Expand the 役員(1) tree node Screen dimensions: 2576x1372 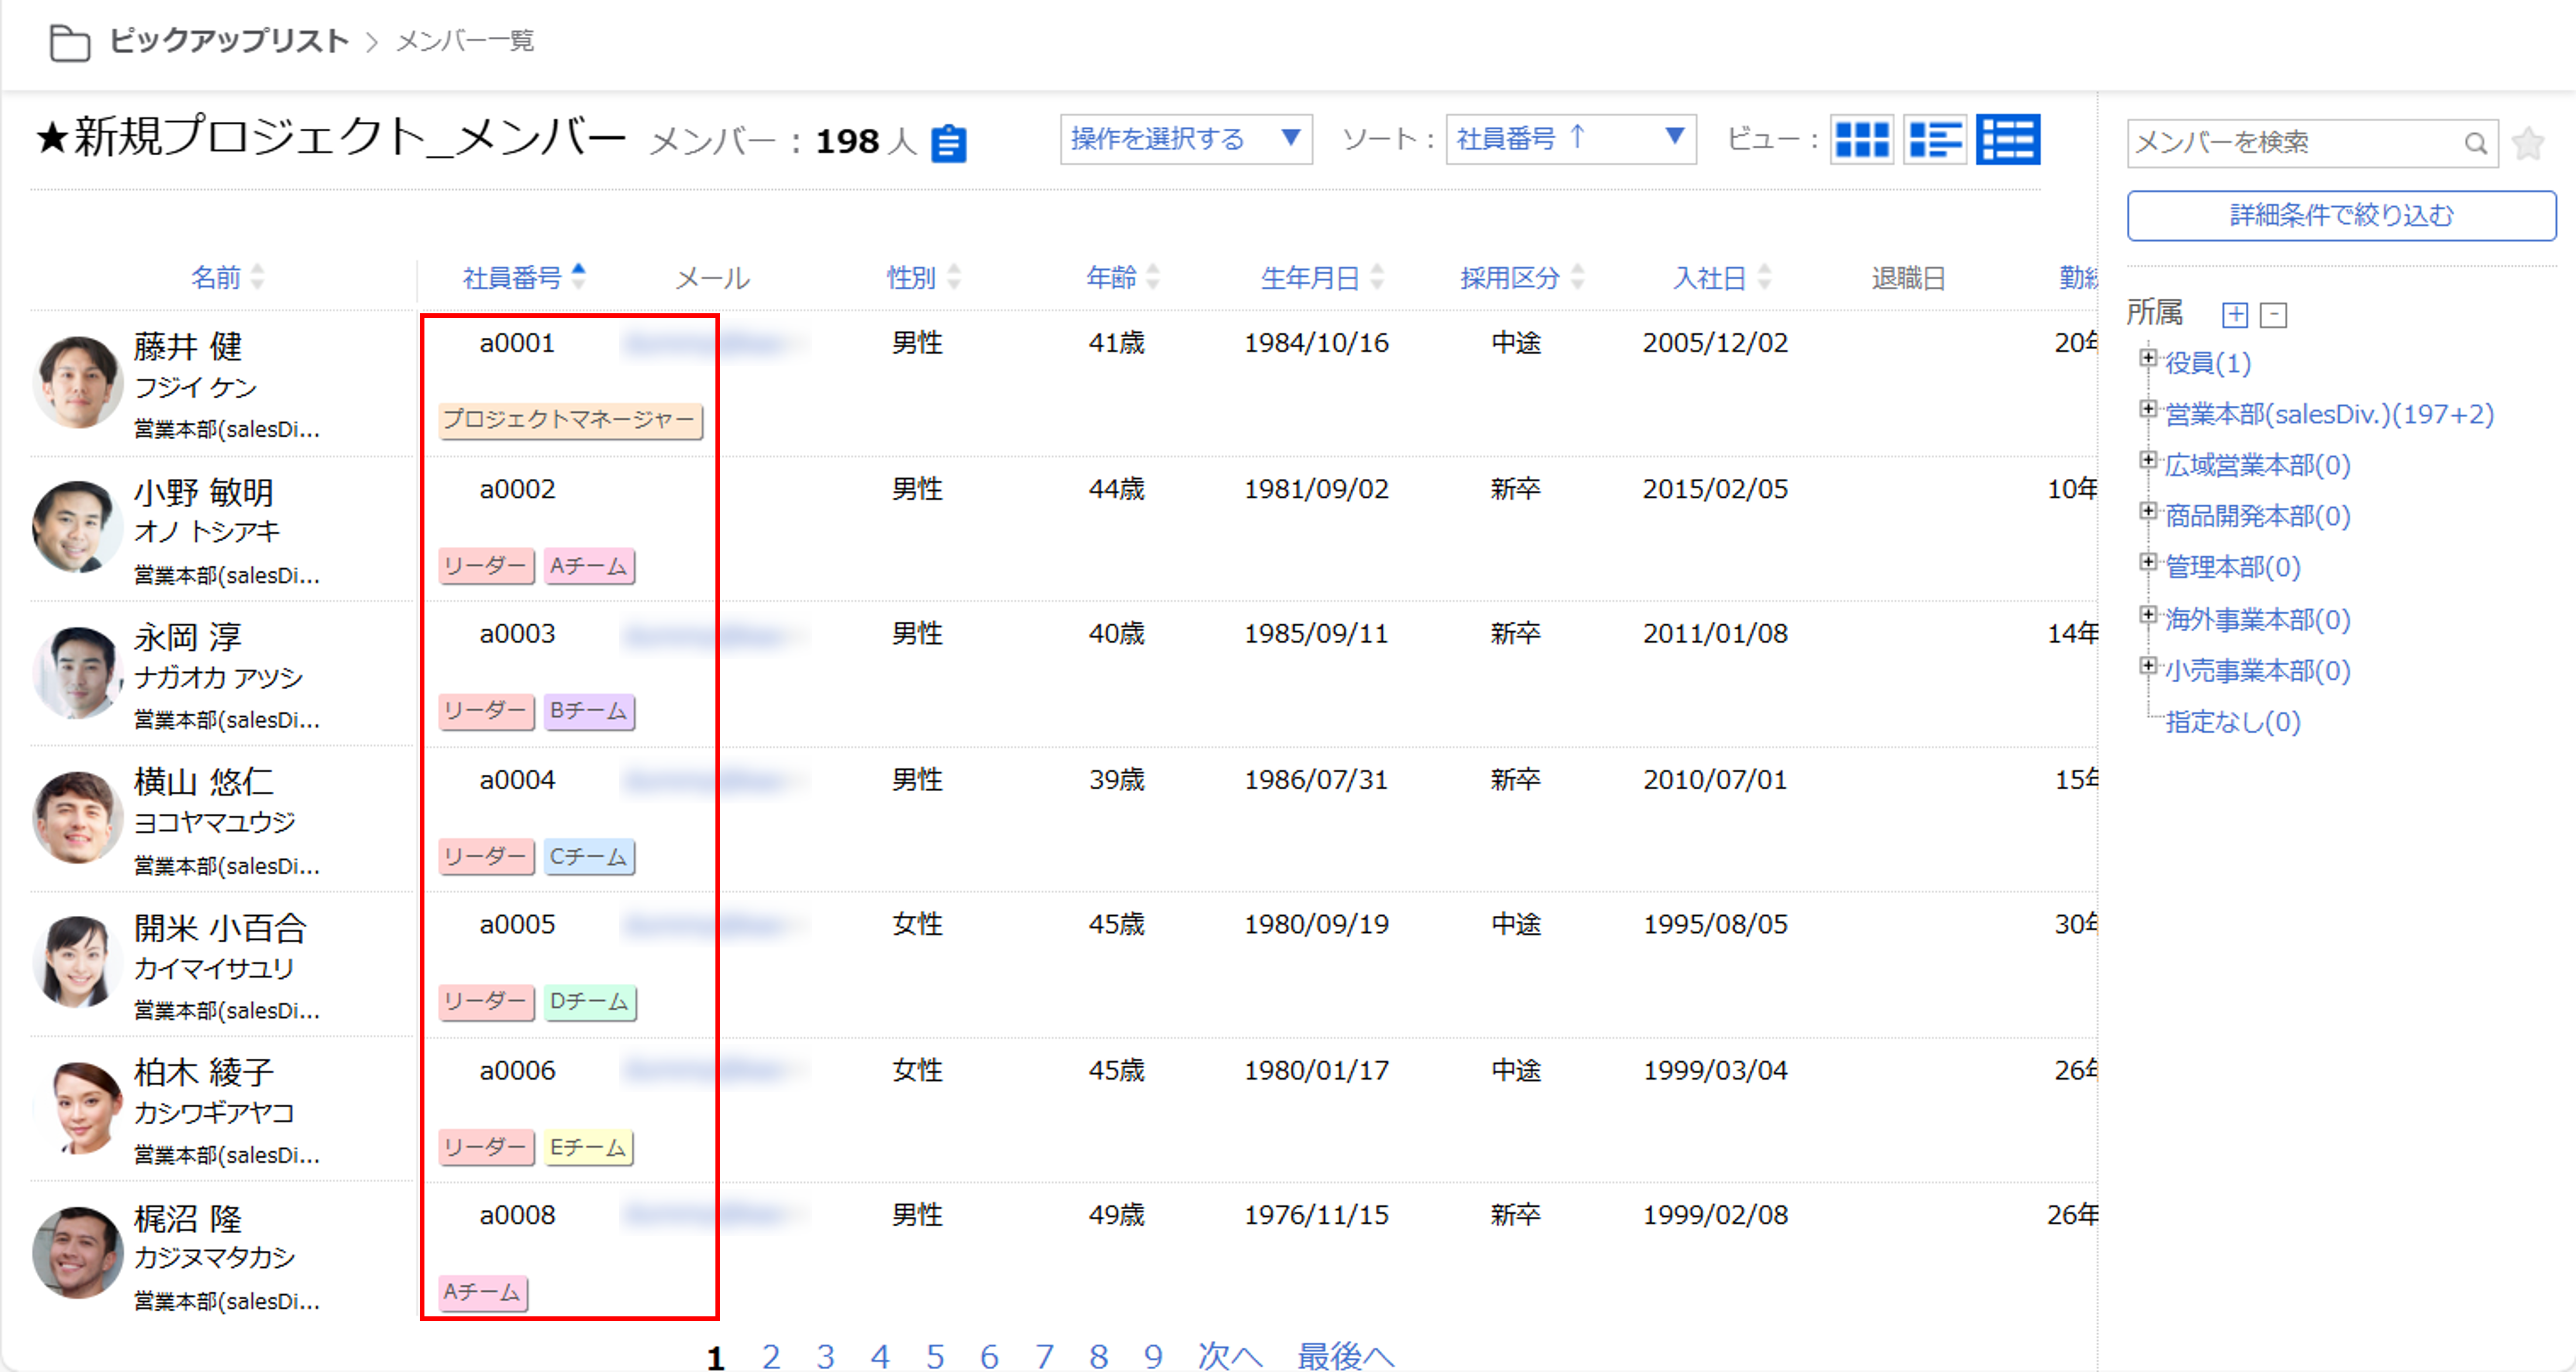click(2147, 358)
